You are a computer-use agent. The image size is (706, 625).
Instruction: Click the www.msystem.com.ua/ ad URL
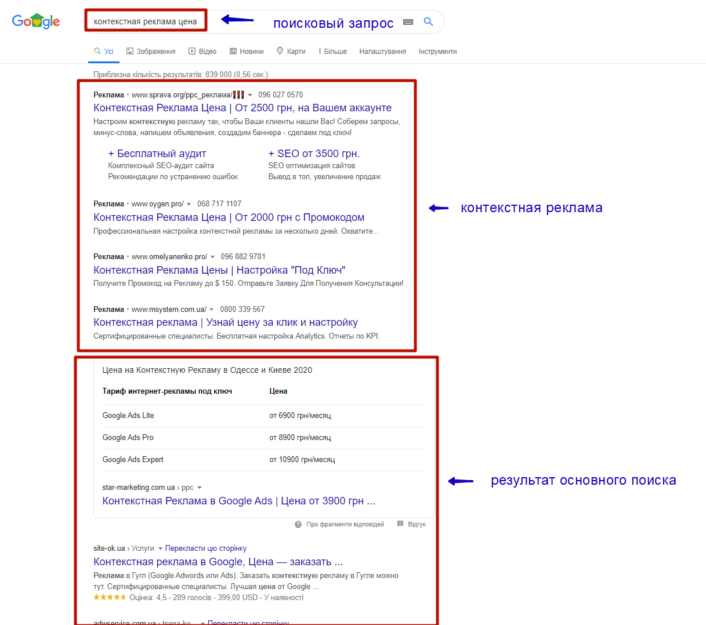(x=169, y=310)
